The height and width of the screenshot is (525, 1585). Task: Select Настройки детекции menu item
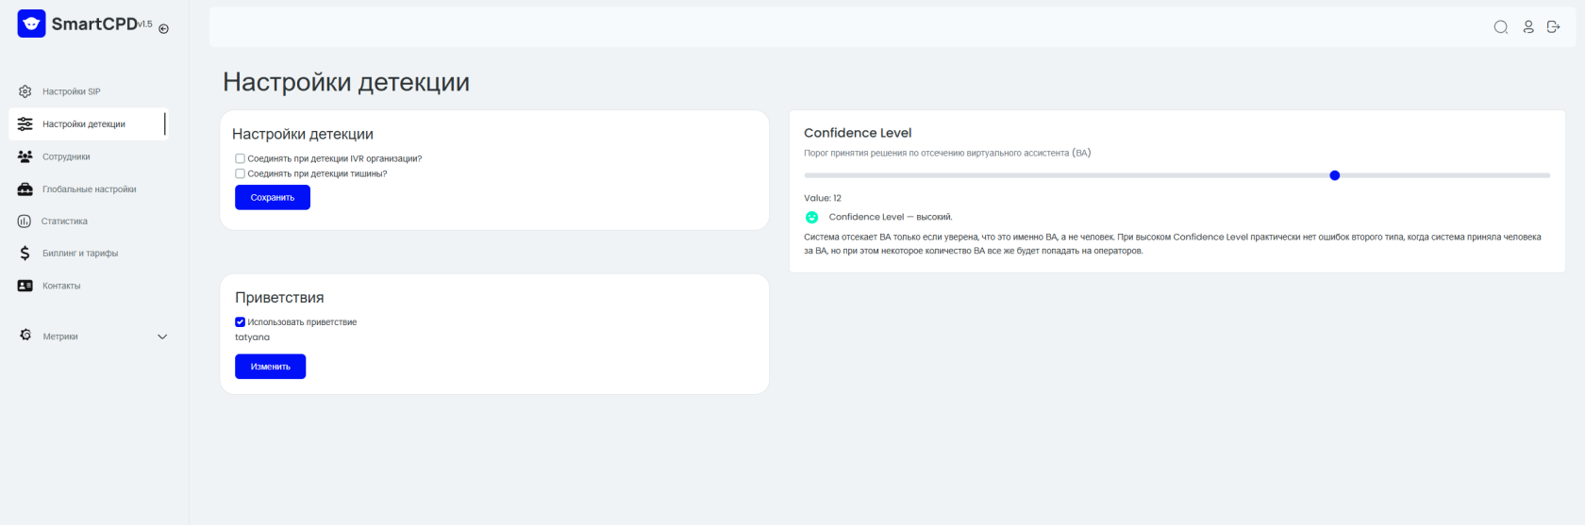click(x=88, y=123)
